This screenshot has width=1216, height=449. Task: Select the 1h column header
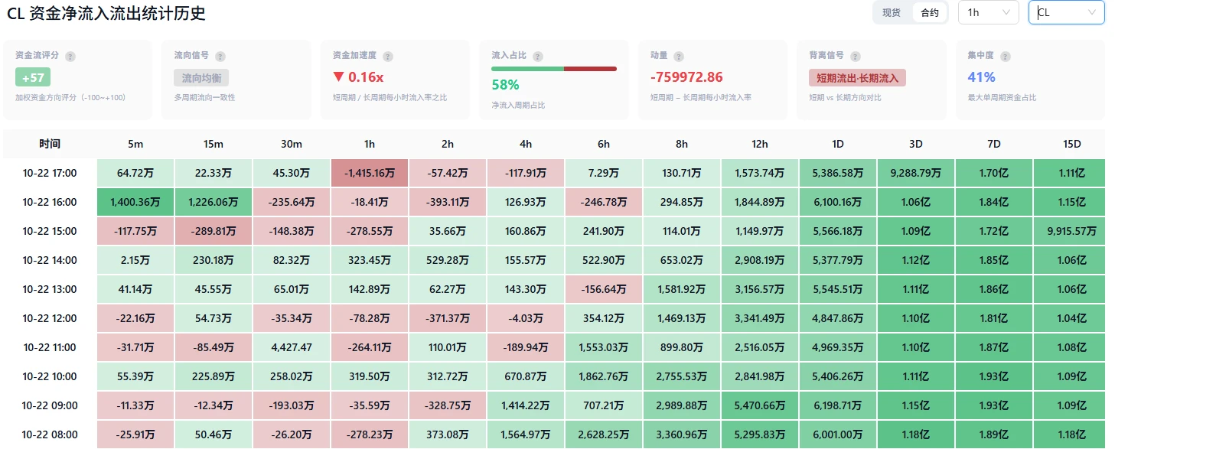point(370,144)
